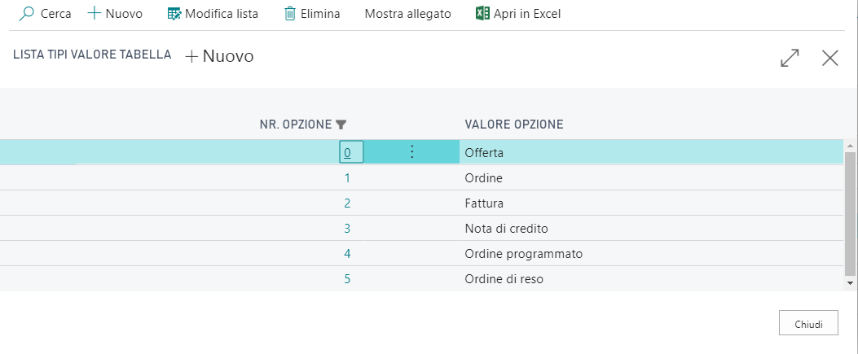Viewport: 858px width, 354px height.
Task: Select the Ordine programmato row
Action: pyautogui.click(x=523, y=254)
